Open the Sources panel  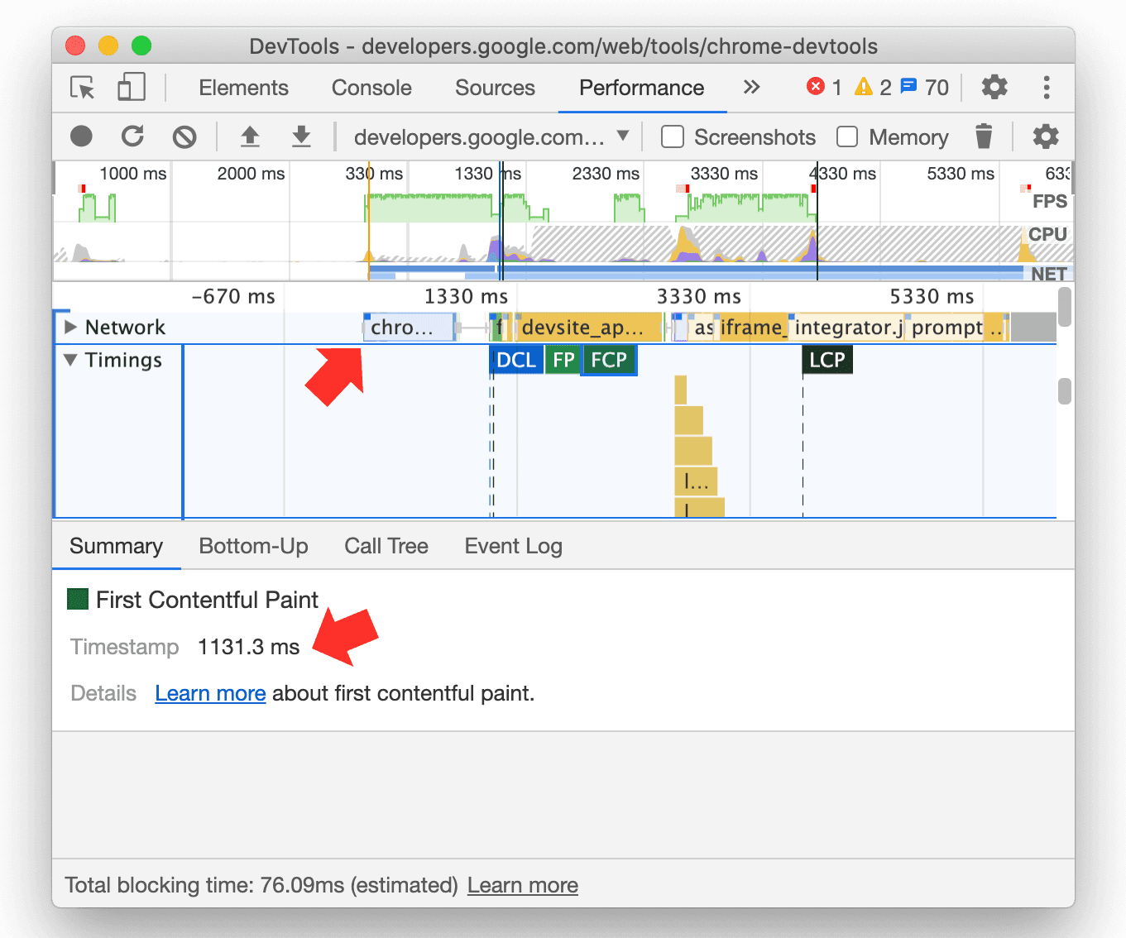494,88
